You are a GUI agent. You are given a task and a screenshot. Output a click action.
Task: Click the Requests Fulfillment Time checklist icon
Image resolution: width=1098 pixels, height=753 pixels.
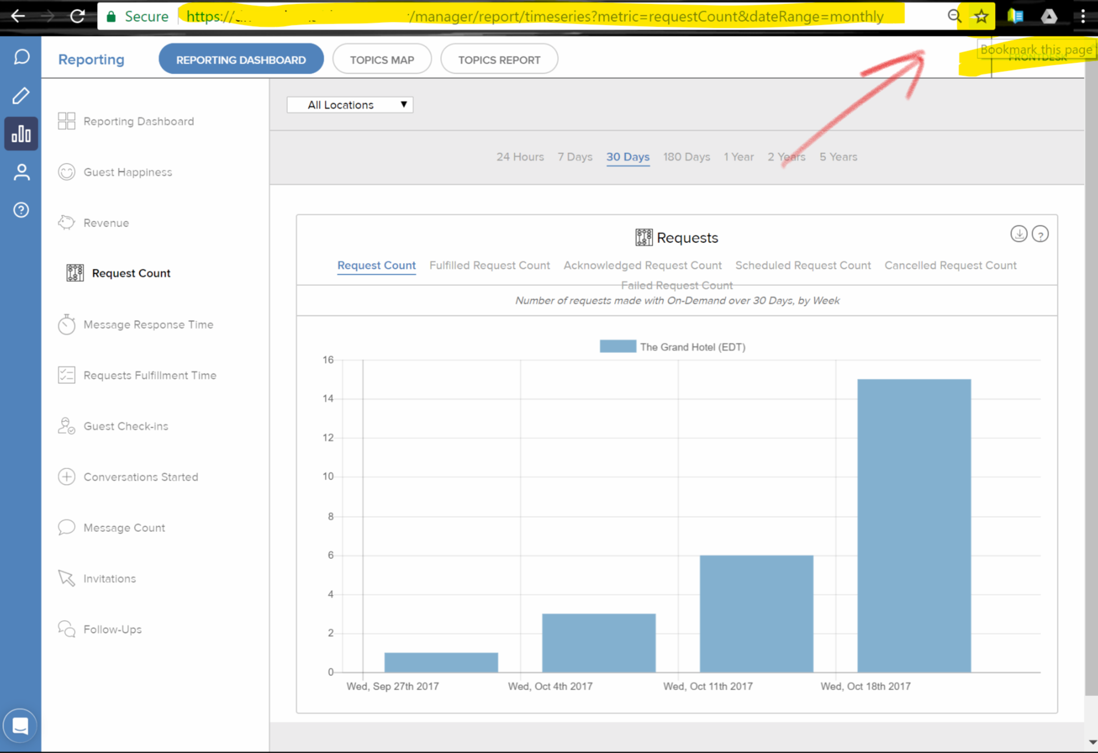(x=66, y=375)
